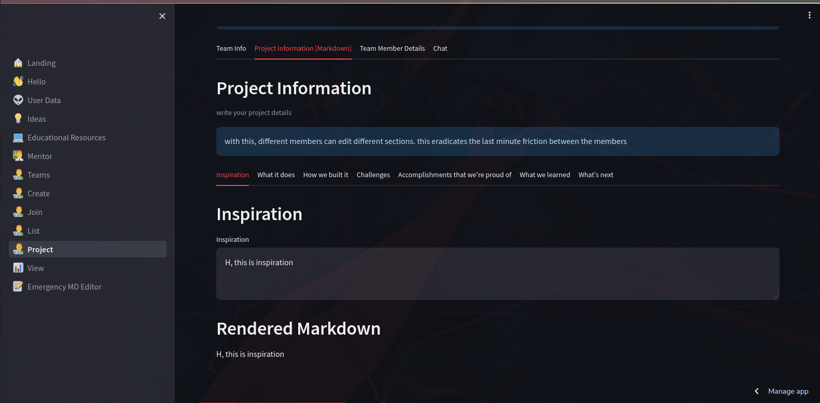
Task: Click the 'write your project details' caption
Action: pyautogui.click(x=254, y=112)
